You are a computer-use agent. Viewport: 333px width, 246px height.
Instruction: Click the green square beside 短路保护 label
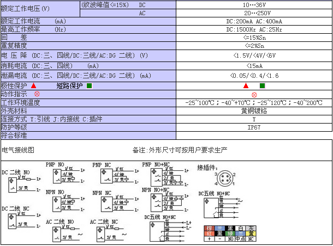tap(90, 86)
